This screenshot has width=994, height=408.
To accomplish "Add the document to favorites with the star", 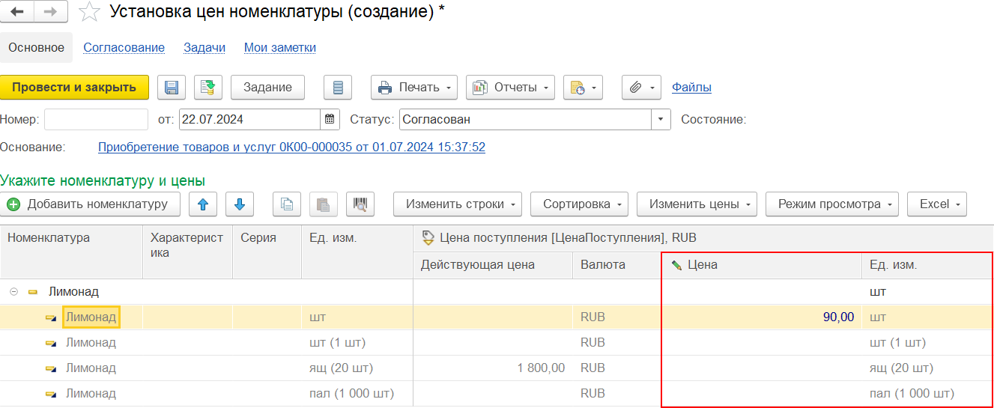I will click(x=89, y=12).
